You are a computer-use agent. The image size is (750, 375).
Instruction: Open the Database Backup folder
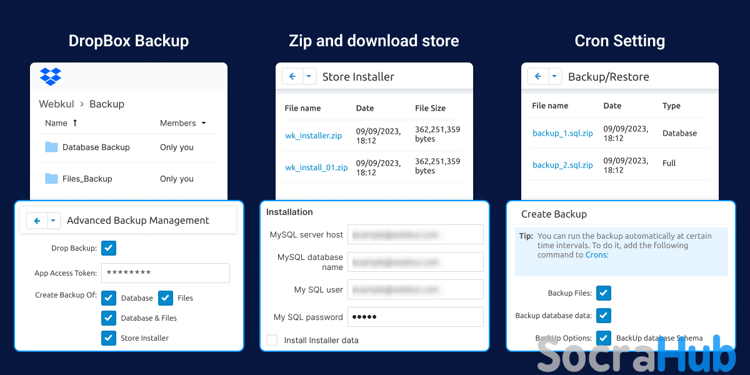(96, 147)
